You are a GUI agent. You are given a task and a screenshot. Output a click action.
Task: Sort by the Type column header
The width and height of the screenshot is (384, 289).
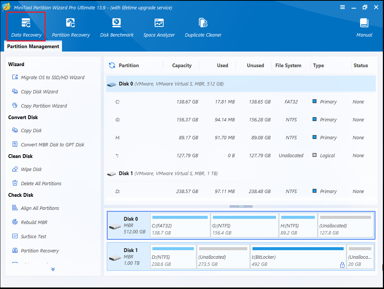point(318,65)
